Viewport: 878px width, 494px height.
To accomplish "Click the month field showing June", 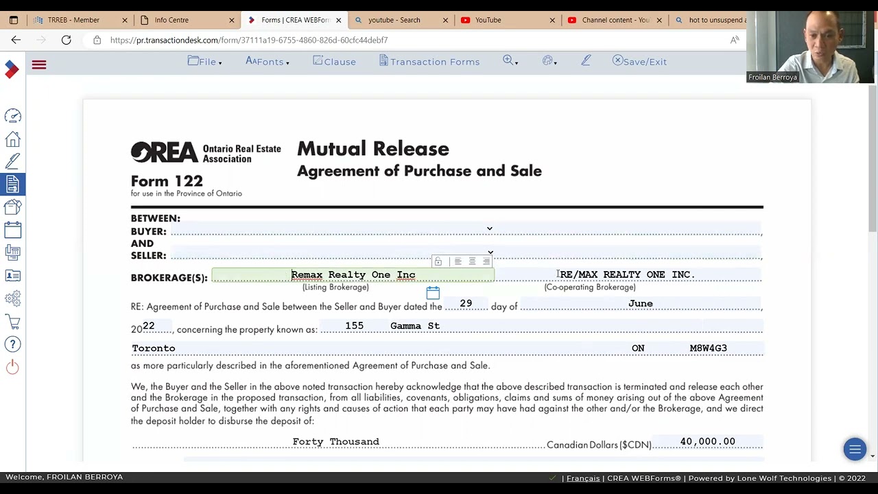I will (641, 303).
